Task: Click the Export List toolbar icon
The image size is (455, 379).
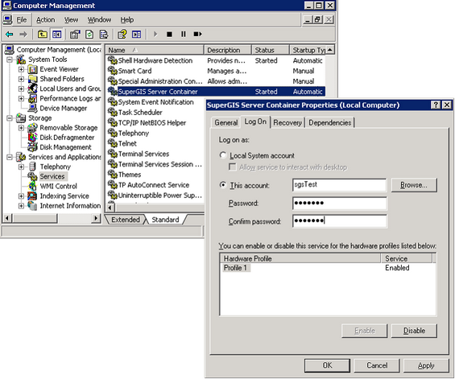Action: (x=104, y=35)
